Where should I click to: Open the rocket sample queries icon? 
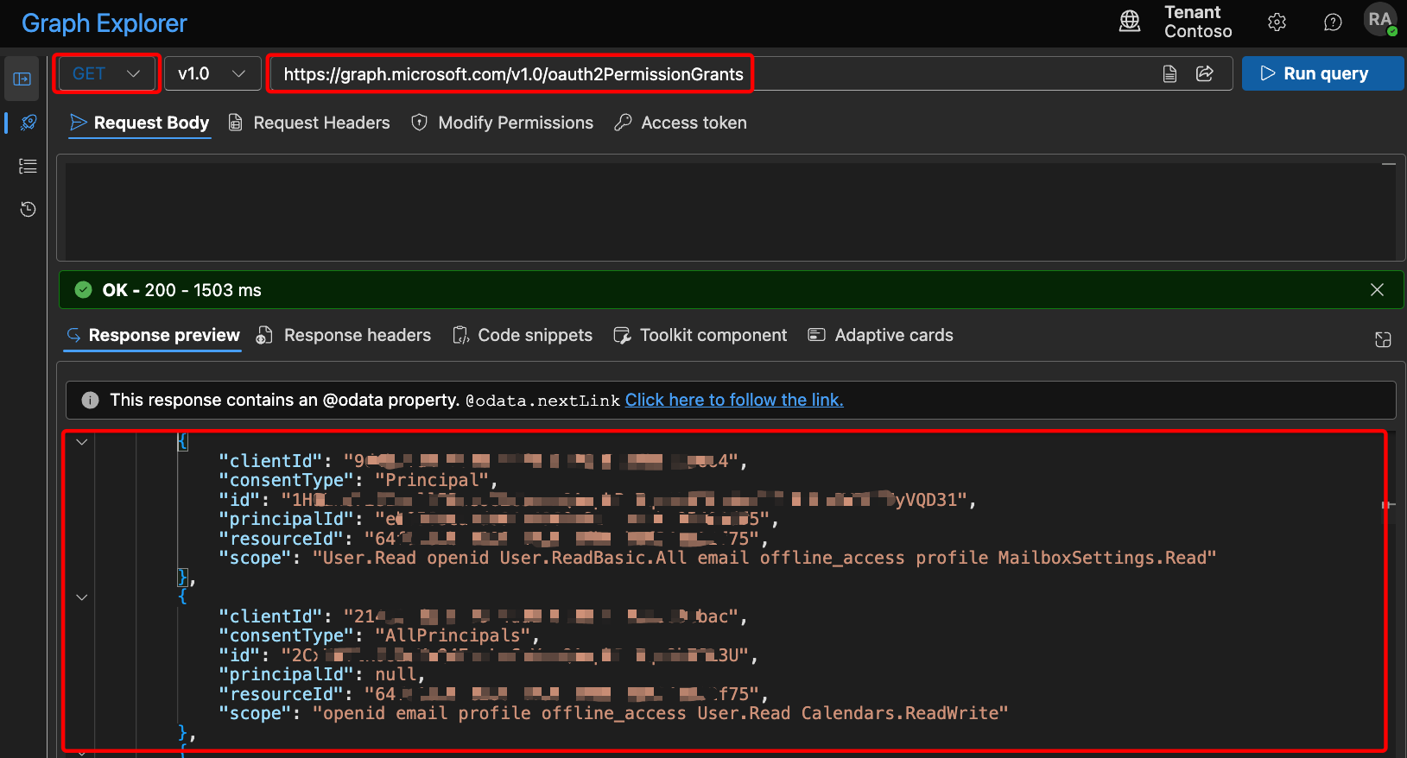(x=28, y=123)
